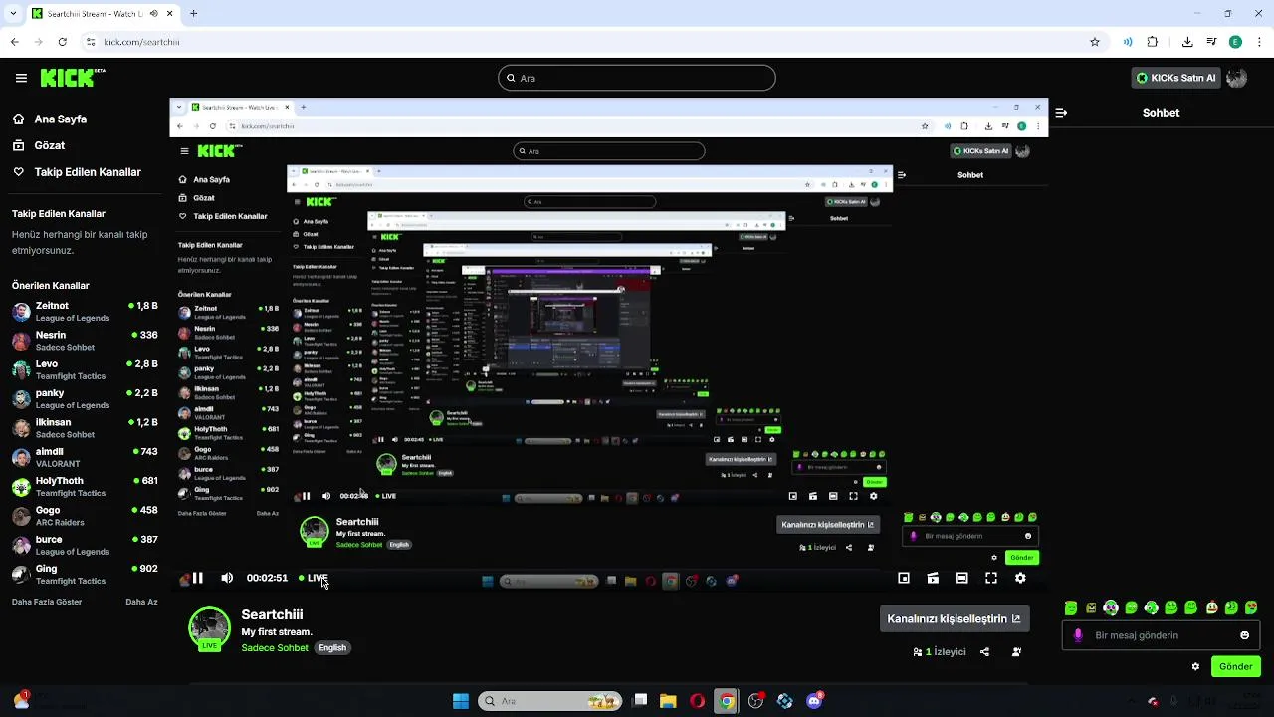The image size is (1274, 717).
Task: Pause the outermost Kick stream player
Action: [x=197, y=578]
